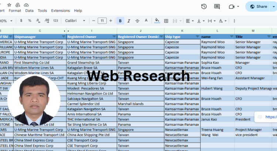Open text rotation dropdown

tap(223, 21)
